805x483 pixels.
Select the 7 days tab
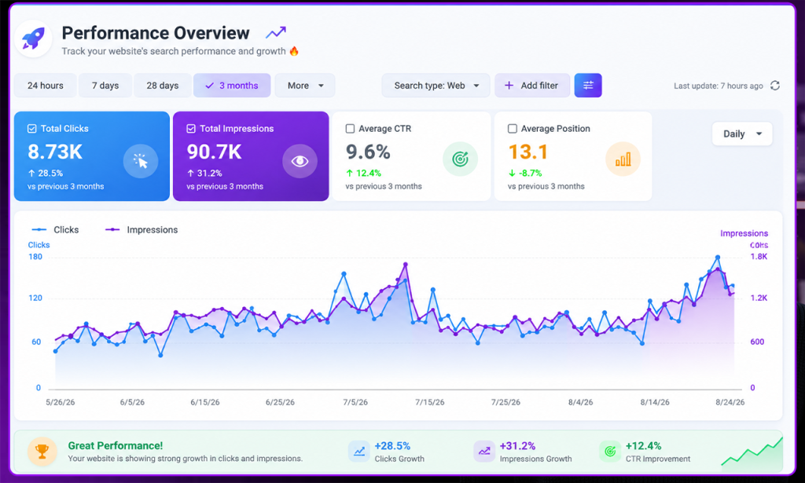105,86
